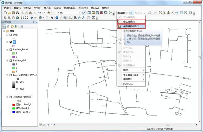Image resolution: width=203 pixels, height=132 pixels.
Task: Undo the last action
Action: (40, 13)
